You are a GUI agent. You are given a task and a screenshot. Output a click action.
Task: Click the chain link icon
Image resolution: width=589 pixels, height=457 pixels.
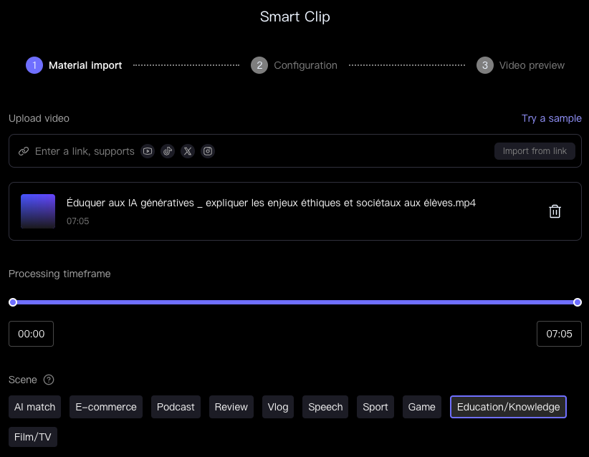point(24,151)
